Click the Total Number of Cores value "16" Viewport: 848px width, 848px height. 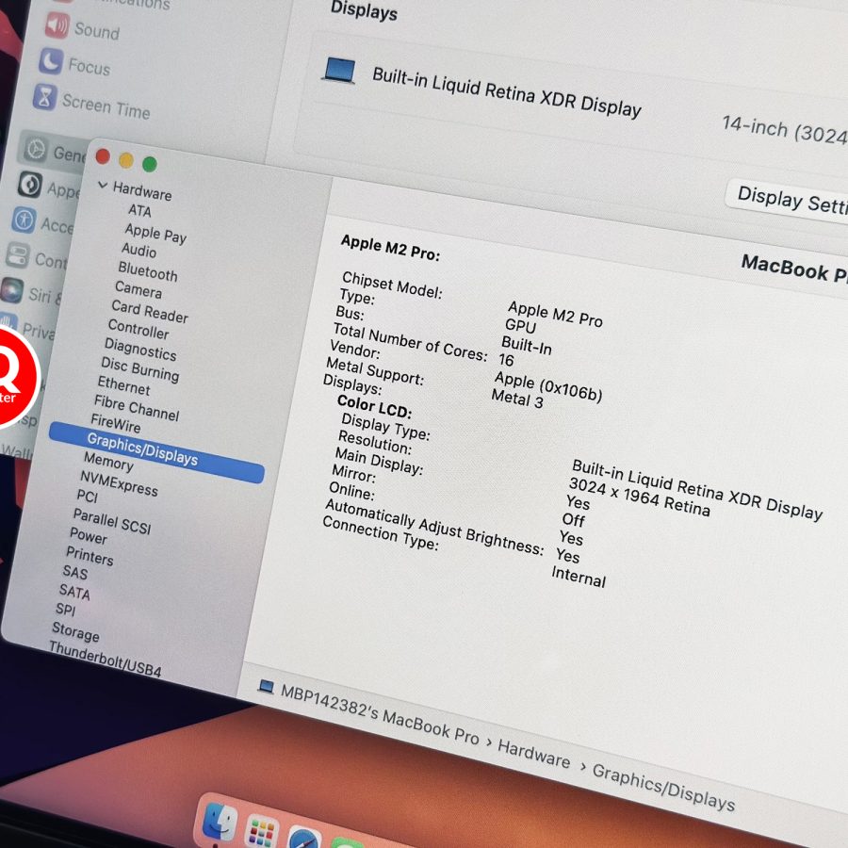[506, 360]
